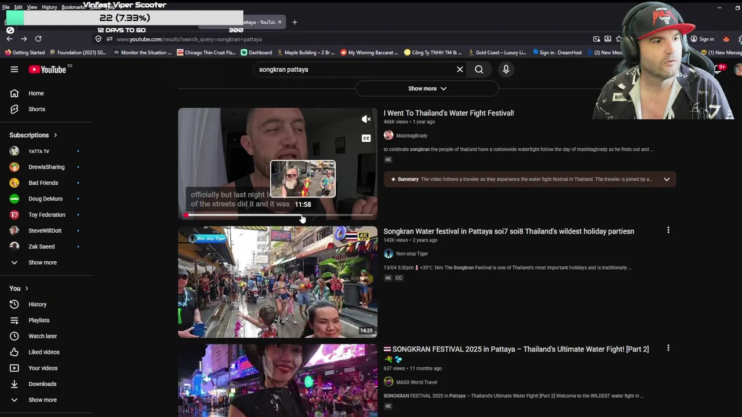Image resolution: width=742 pixels, height=417 pixels.
Task: Open the MashtagBrady channel avatar
Action: 388,136
